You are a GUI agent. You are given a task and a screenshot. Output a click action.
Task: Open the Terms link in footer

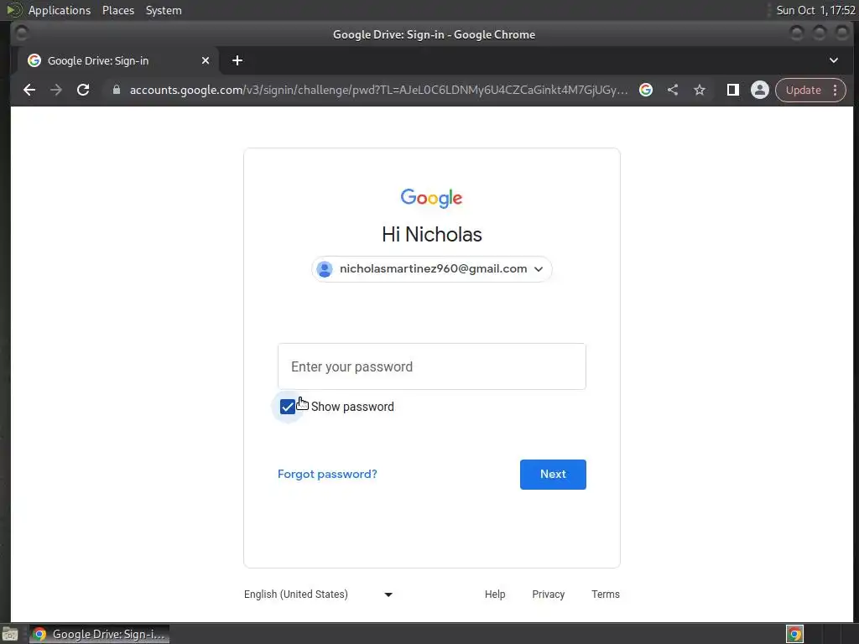(606, 595)
